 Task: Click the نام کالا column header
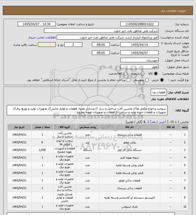[129, 127]
